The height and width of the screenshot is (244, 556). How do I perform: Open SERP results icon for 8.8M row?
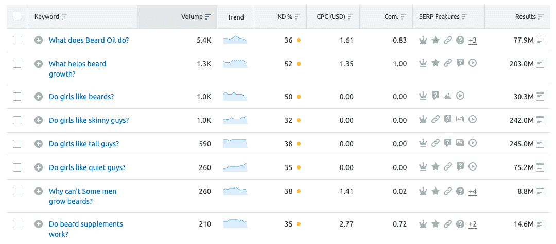(x=540, y=191)
